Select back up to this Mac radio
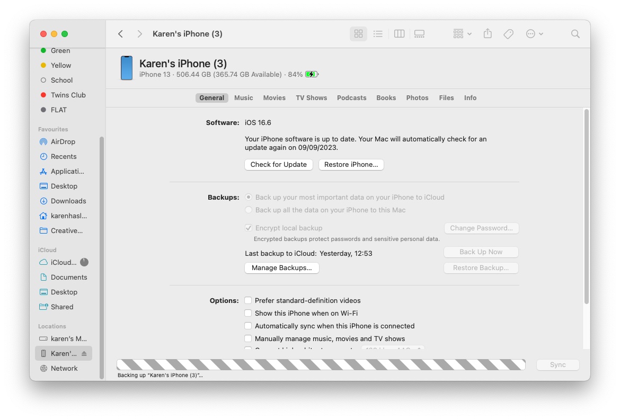 tap(249, 210)
